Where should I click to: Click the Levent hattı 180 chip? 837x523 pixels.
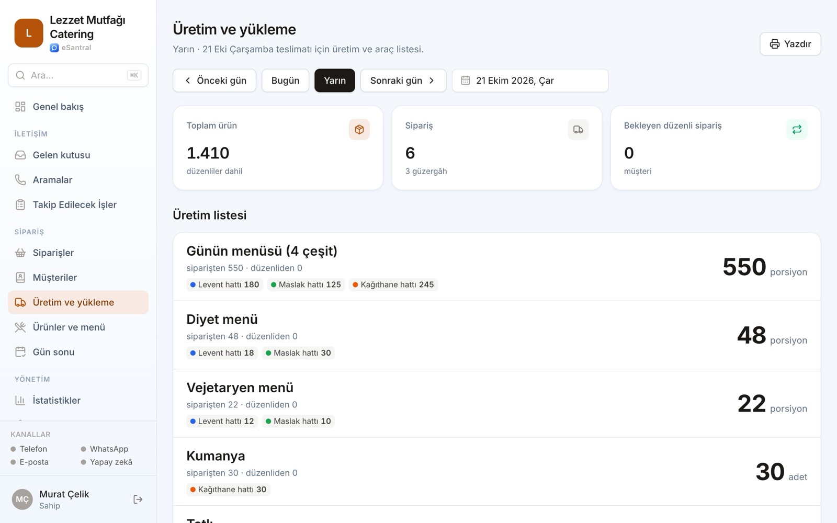tap(225, 285)
